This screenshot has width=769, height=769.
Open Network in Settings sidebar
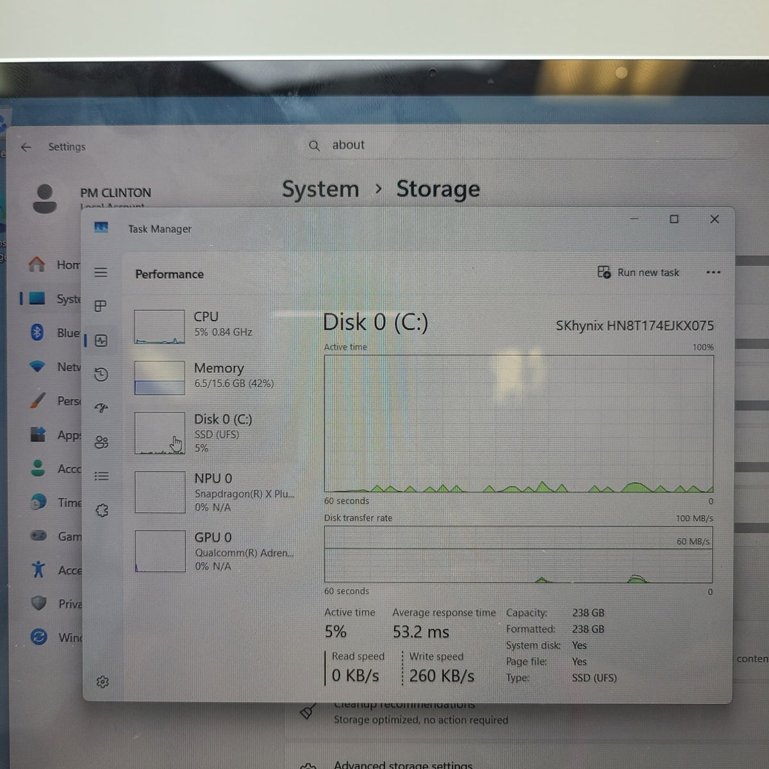pyautogui.click(x=54, y=367)
